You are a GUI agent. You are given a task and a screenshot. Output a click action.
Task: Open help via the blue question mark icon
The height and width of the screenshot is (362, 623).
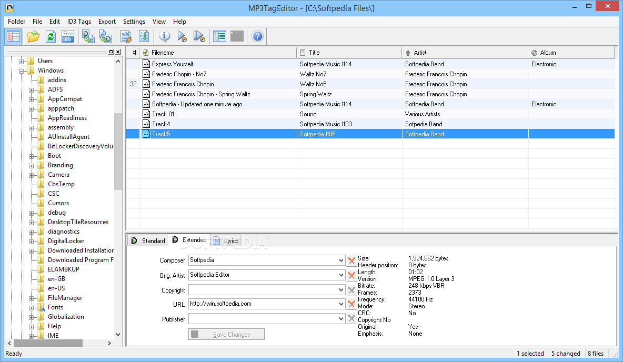coord(257,36)
